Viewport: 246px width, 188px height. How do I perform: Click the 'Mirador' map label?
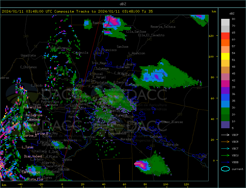126,139
